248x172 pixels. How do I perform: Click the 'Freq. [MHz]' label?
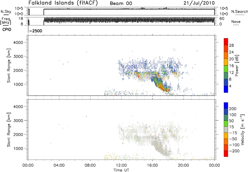pos(6,21)
